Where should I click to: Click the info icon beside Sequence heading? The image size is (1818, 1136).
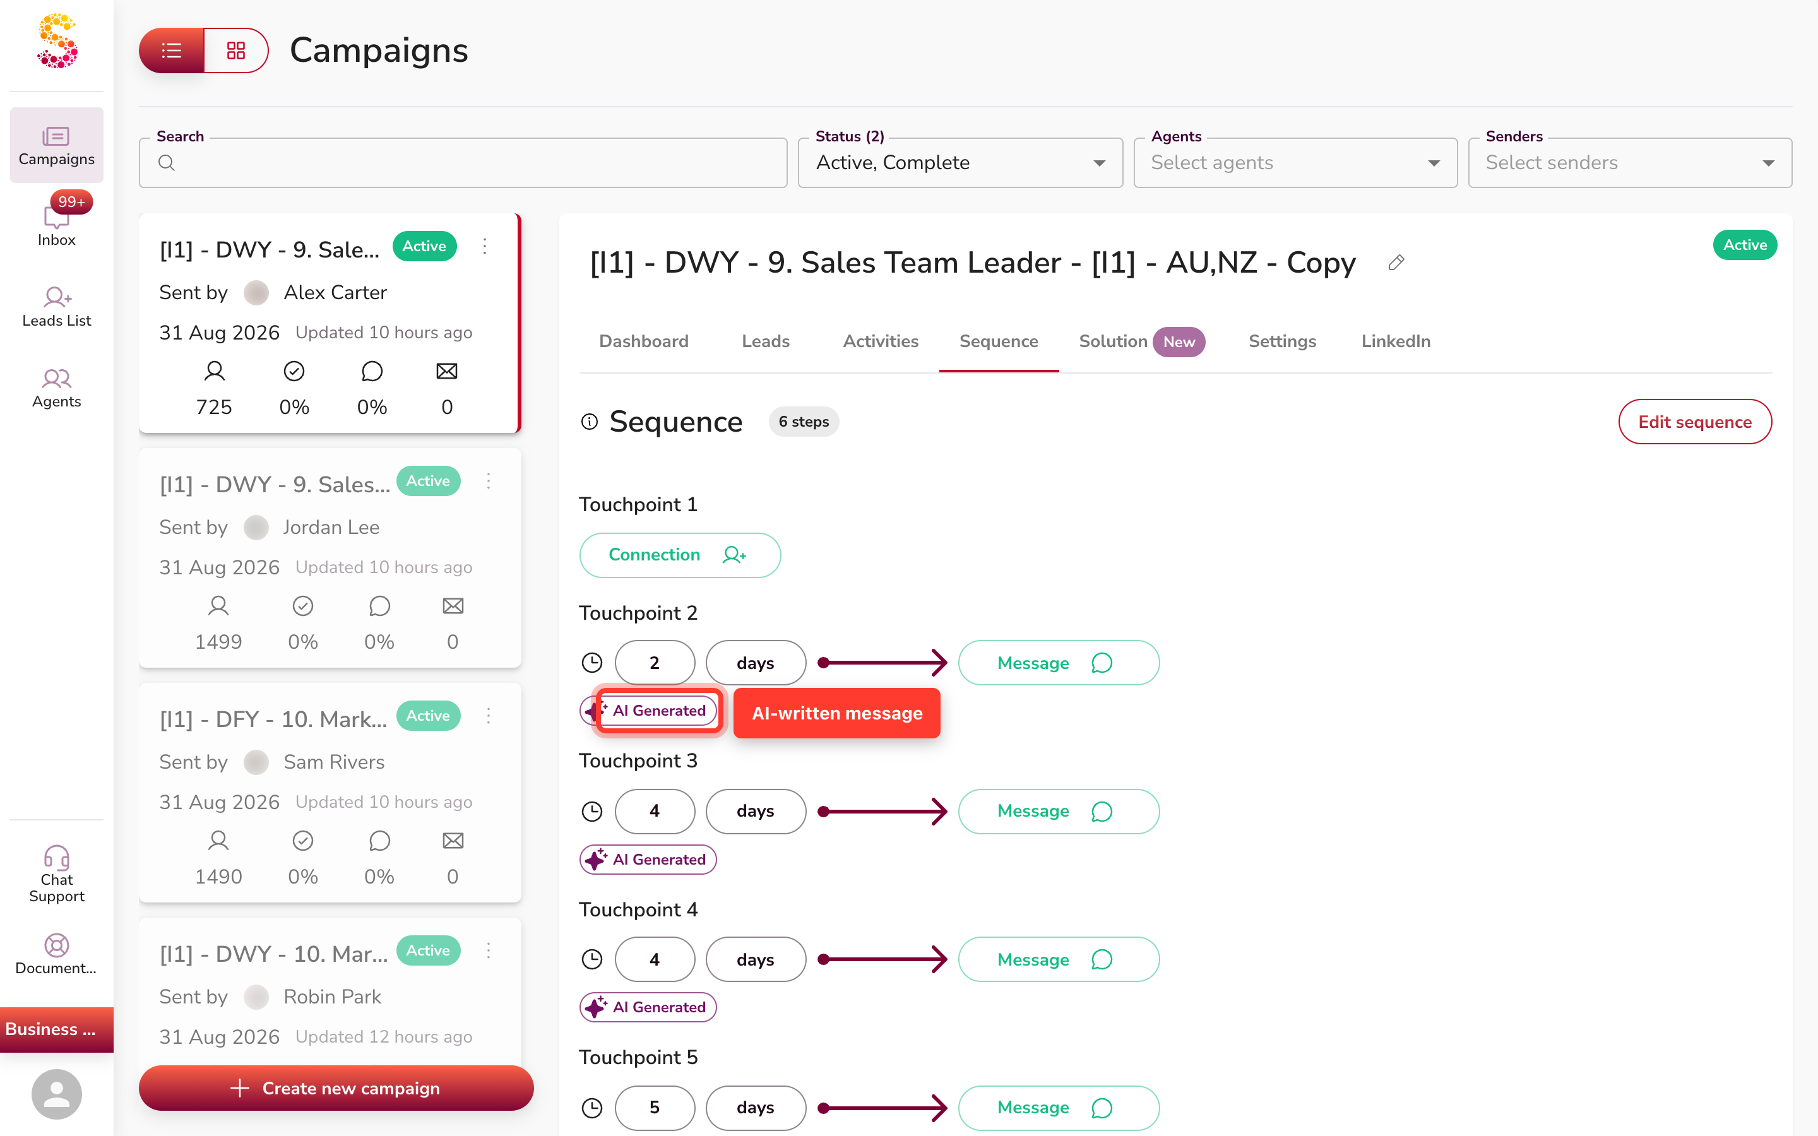click(x=590, y=422)
